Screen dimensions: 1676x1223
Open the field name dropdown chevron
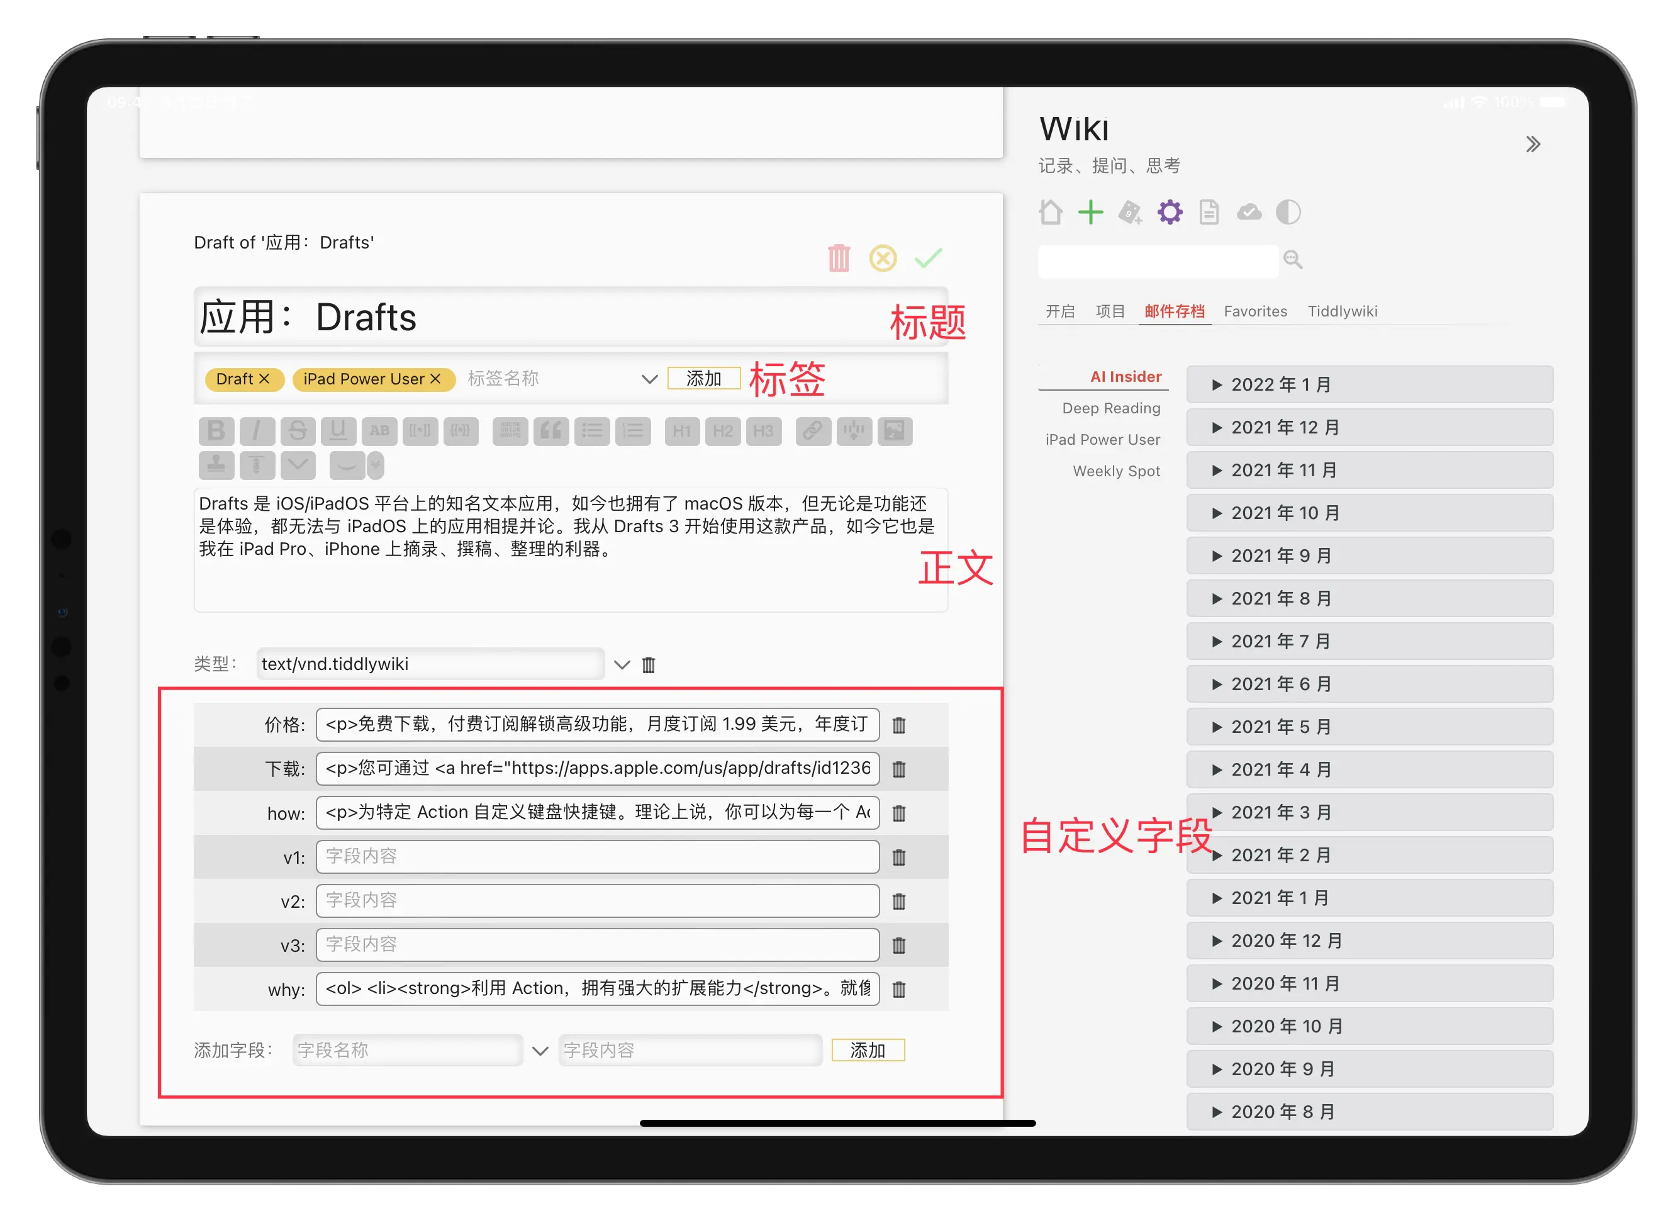[540, 1050]
